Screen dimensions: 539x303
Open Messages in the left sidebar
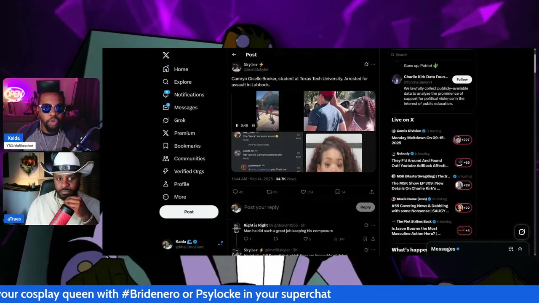(180, 107)
